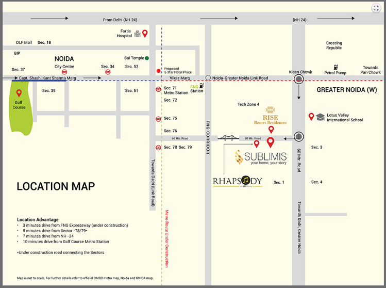Select the red pin beside Fortis Hospital
386x288 pixels.
pos(145,33)
